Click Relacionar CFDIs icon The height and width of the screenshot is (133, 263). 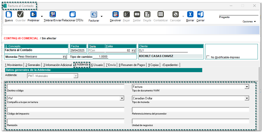pyautogui.click(x=73, y=14)
